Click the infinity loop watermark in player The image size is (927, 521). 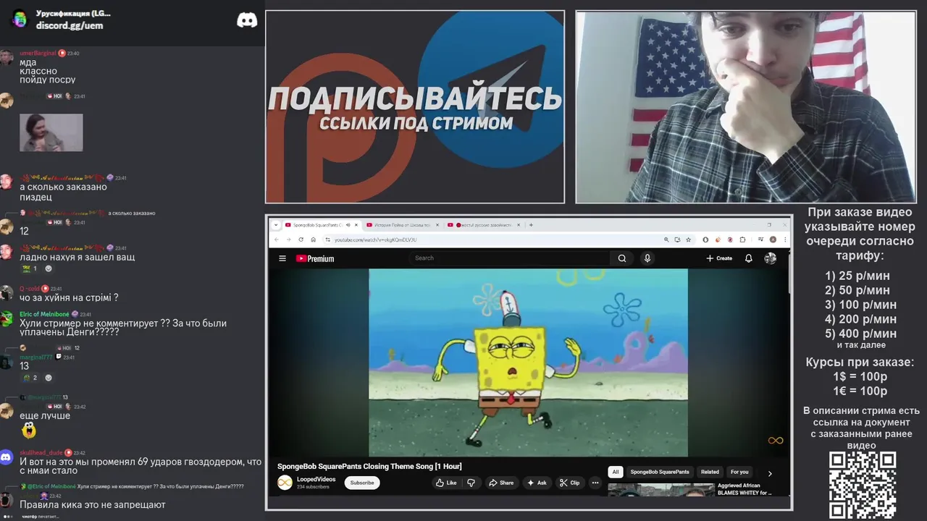click(x=776, y=441)
